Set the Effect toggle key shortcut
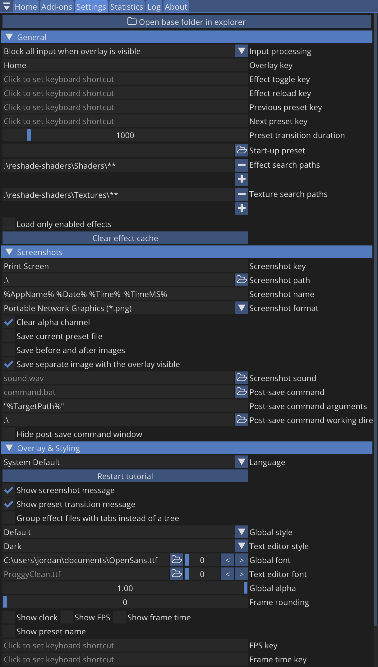 (125, 79)
